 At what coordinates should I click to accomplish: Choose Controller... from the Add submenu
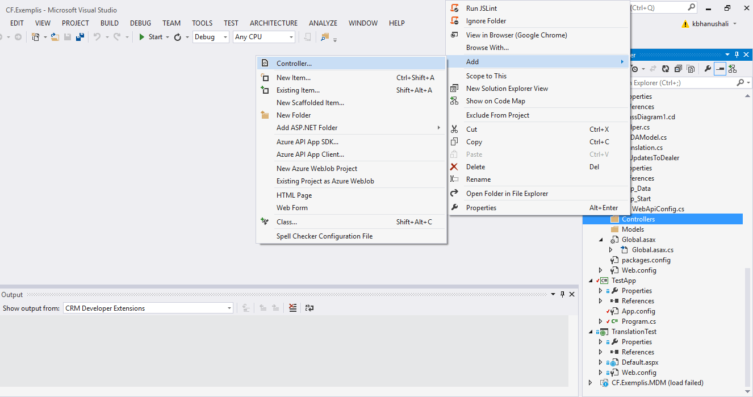coord(352,64)
